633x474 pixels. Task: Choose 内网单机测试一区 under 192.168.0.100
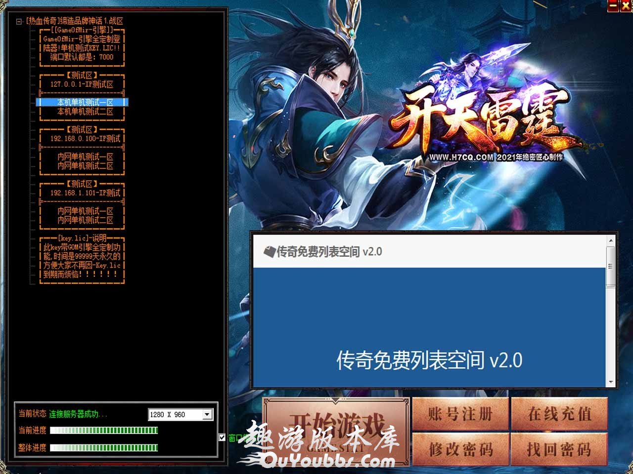point(85,157)
